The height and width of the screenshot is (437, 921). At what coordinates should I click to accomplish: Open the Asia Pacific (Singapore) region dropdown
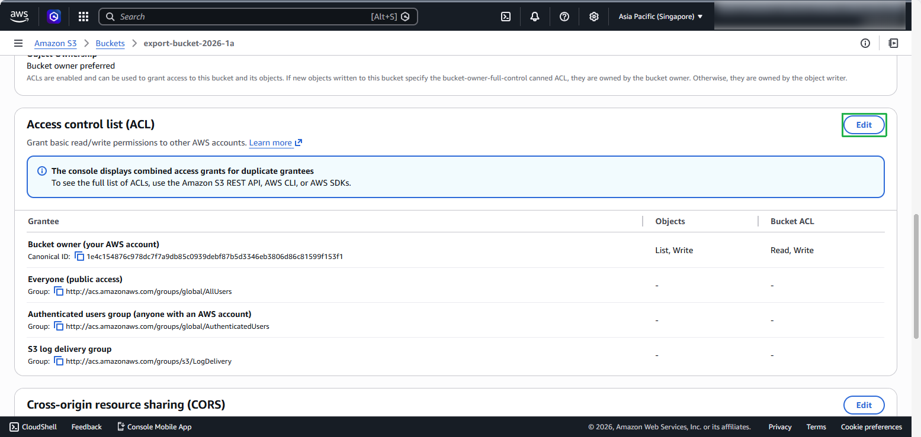coord(660,17)
